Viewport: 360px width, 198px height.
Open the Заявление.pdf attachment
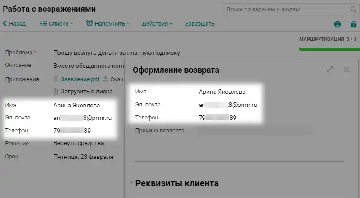(x=80, y=79)
